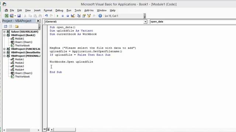Toggle Design Mode icon
The width and height of the screenshot is (236, 132).
73,16
